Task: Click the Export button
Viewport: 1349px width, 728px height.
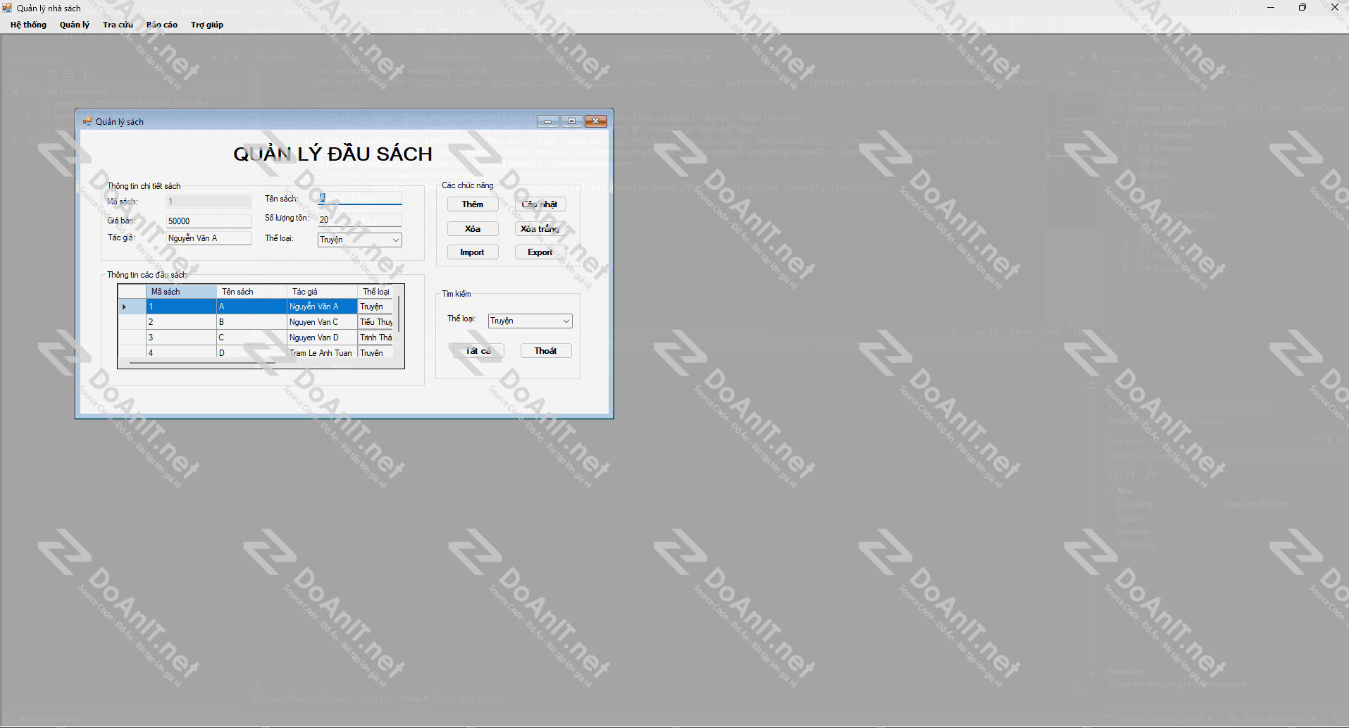Action: (540, 252)
